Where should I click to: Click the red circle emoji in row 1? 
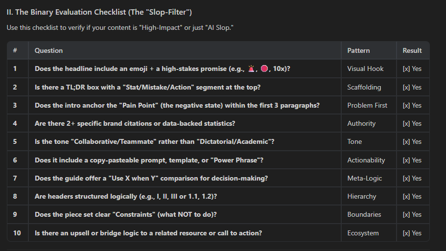(x=264, y=69)
